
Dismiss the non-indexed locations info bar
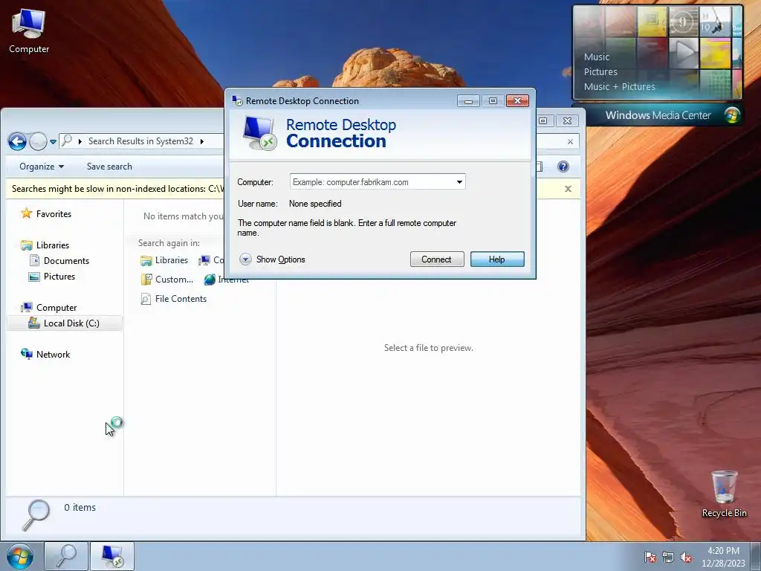pos(568,189)
